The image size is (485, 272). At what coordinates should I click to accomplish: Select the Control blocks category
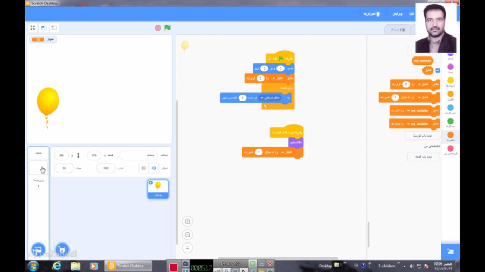[x=451, y=95]
